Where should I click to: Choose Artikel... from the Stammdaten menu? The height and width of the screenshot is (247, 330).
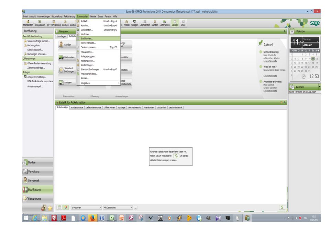pos(99,21)
